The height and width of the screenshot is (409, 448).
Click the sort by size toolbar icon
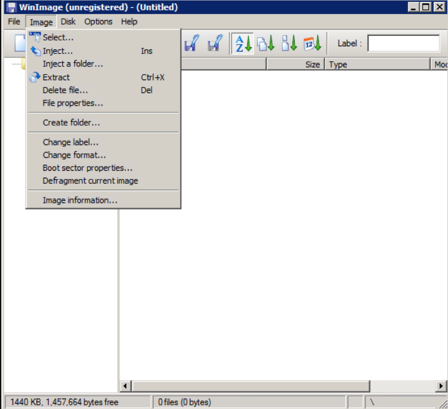pyautogui.click(x=289, y=44)
